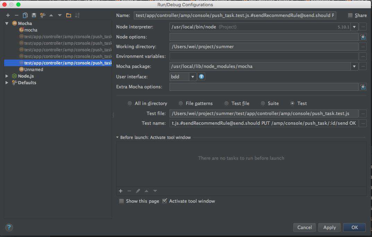Collapse the Mocha tree node
The height and width of the screenshot is (237, 372).
(x=7, y=24)
